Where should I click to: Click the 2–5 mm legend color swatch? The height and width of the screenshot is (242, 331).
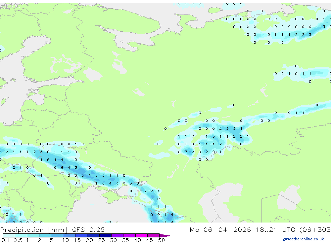(45, 235)
